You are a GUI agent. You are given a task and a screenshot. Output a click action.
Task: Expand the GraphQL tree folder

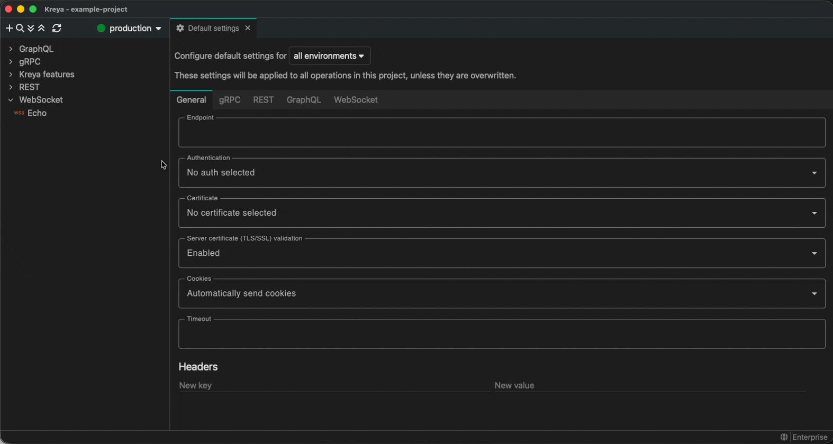(11, 49)
